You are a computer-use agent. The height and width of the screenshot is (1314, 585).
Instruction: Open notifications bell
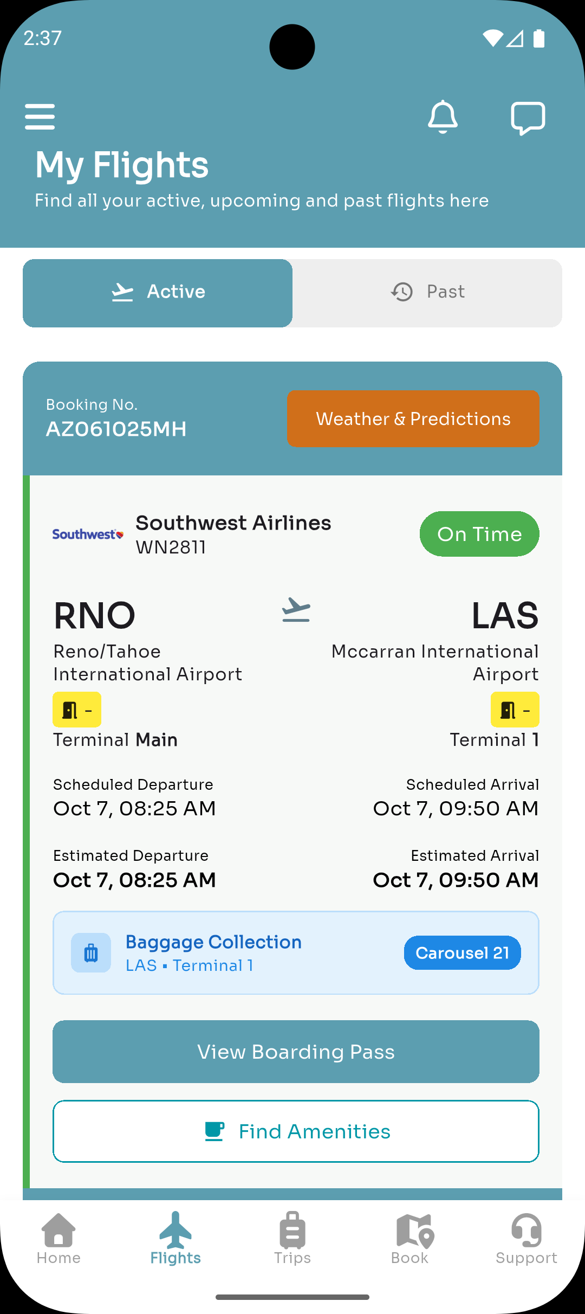click(443, 117)
